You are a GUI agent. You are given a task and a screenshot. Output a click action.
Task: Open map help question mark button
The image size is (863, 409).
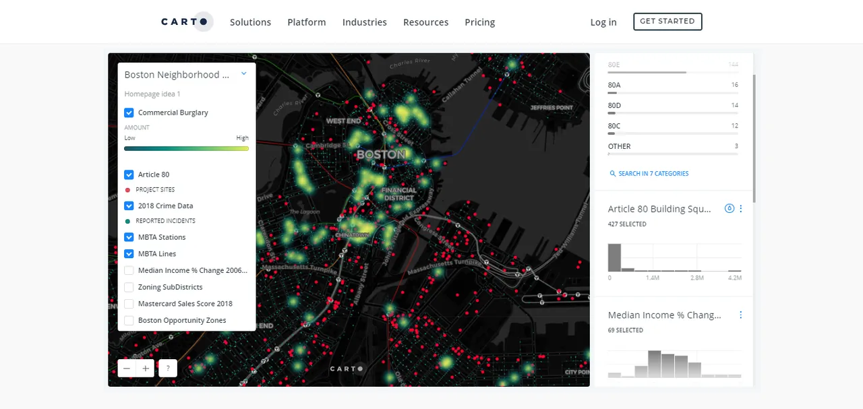tap(168, 368)
